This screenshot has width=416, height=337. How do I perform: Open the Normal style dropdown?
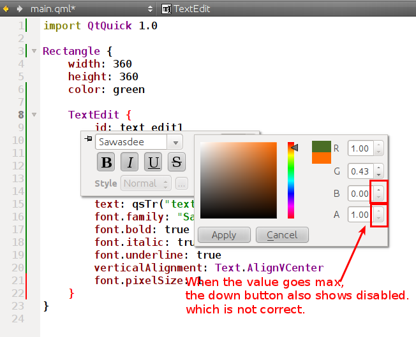[146, 183]
